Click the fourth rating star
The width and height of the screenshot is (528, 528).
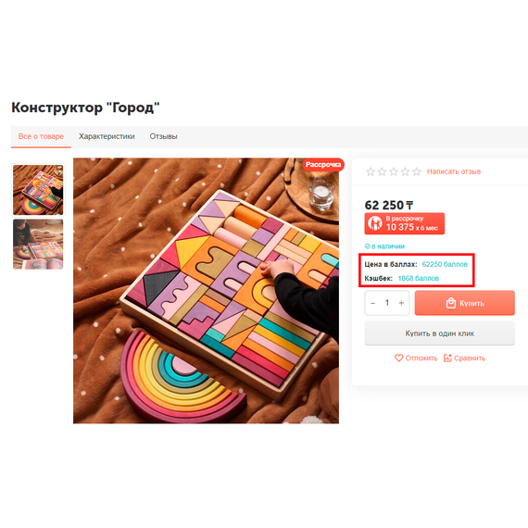coord(405,171)
